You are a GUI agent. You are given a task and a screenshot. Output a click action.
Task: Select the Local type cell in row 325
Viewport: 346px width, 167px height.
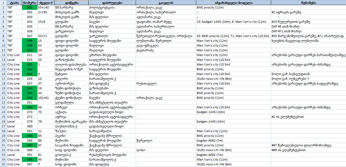point(14,60)
